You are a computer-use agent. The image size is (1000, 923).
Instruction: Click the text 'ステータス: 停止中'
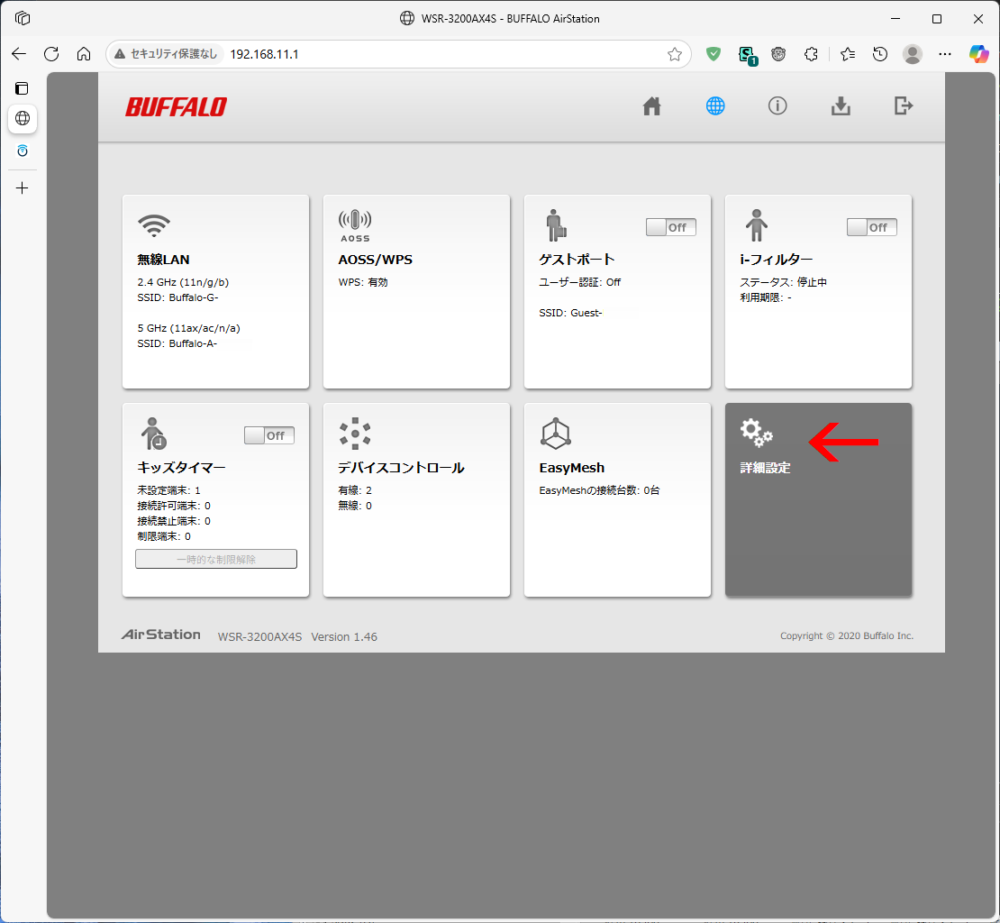coord(783,282)
